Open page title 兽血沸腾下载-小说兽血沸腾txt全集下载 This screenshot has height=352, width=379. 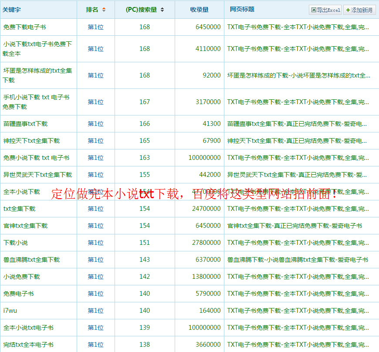click(298, 260)
